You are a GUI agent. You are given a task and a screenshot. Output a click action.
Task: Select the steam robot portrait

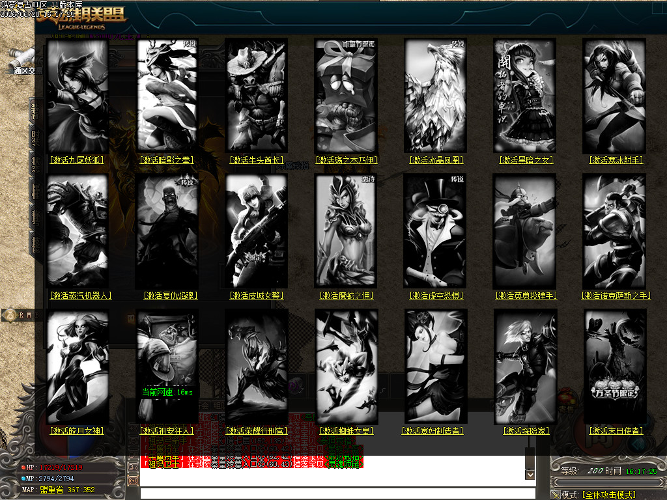click(78, 231)
